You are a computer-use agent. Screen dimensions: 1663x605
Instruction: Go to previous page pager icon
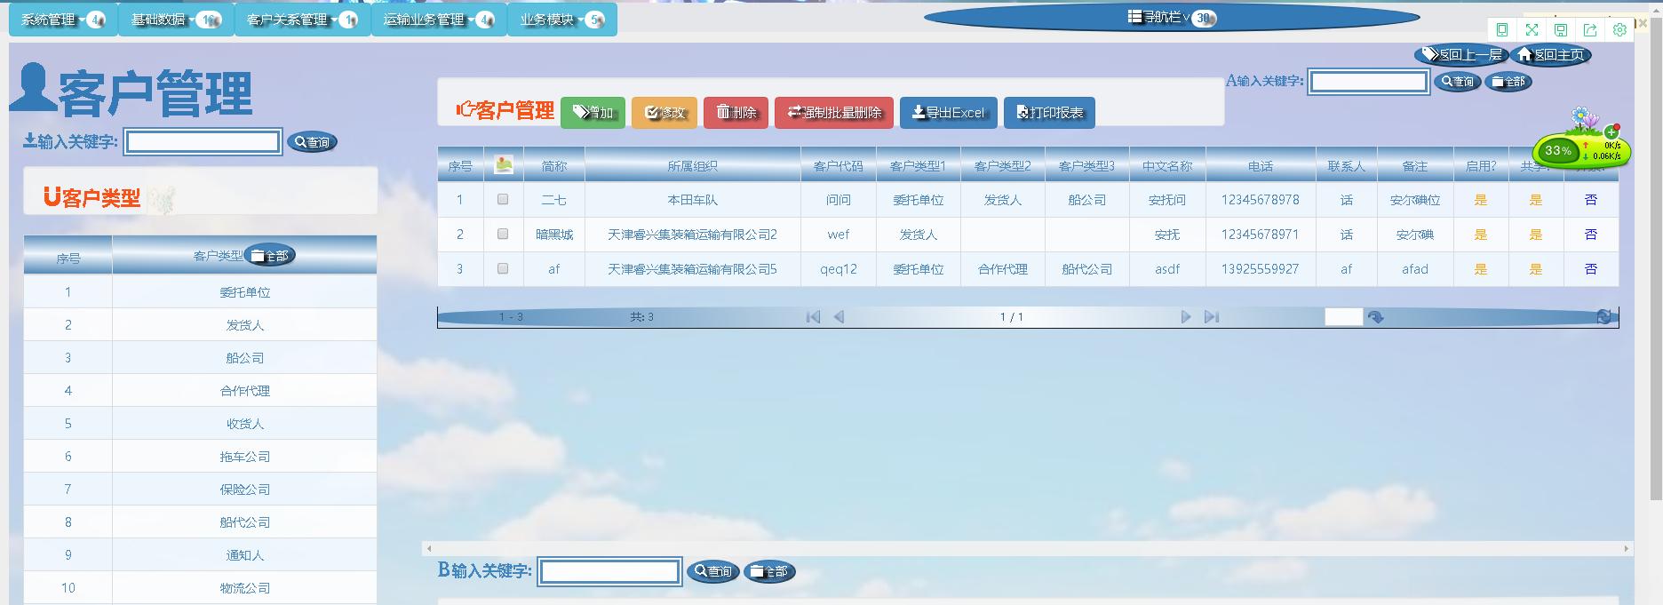[x=839, y=317]
